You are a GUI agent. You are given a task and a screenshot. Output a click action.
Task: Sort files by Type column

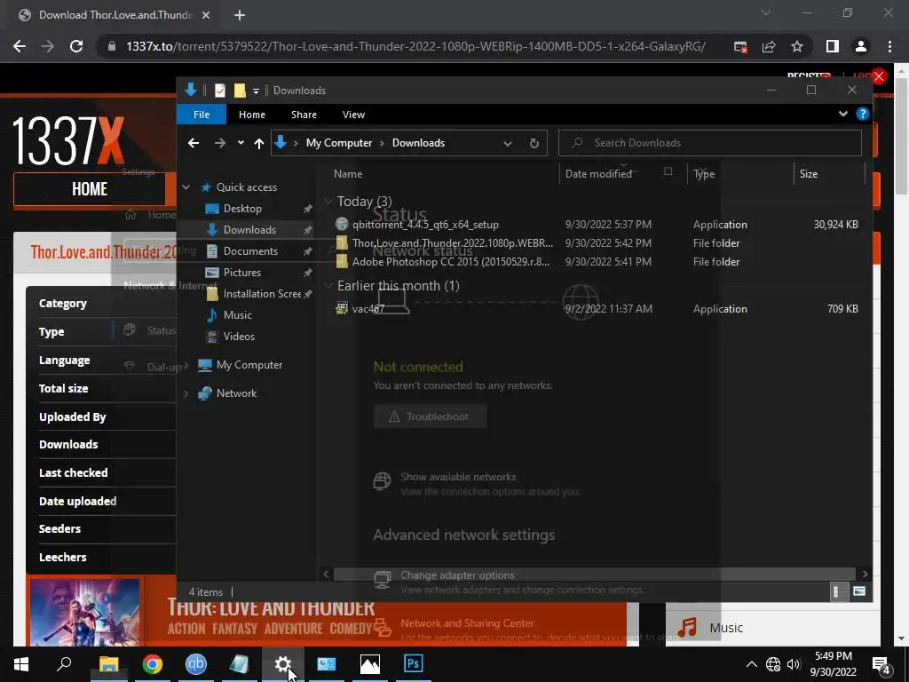pos(704,173)
